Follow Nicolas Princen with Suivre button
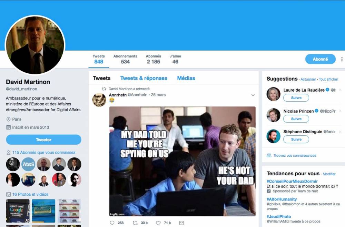Viewport: 345px width, 227px height. [296, 119]
